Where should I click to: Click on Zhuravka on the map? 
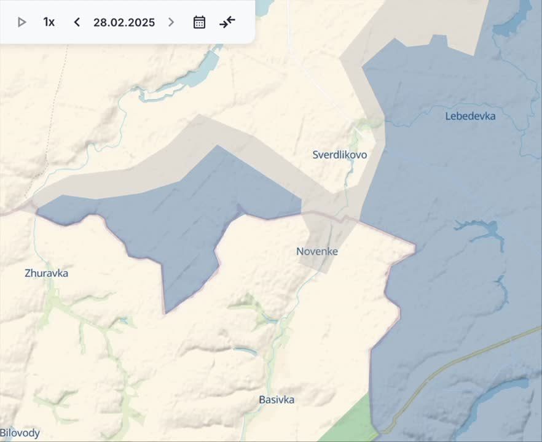[46, 273]
